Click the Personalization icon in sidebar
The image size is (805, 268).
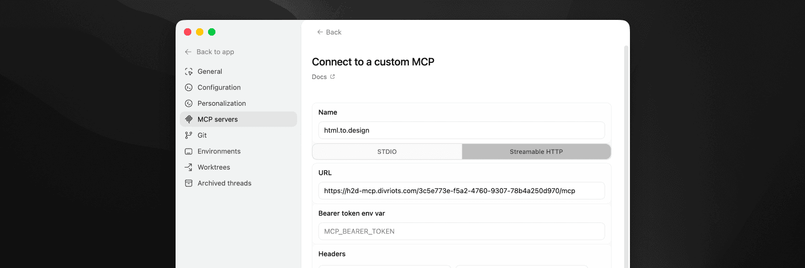click(x=189, y=104)
